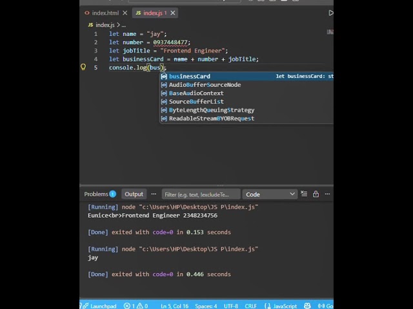Change the UTF-8 file encoding

231,306
